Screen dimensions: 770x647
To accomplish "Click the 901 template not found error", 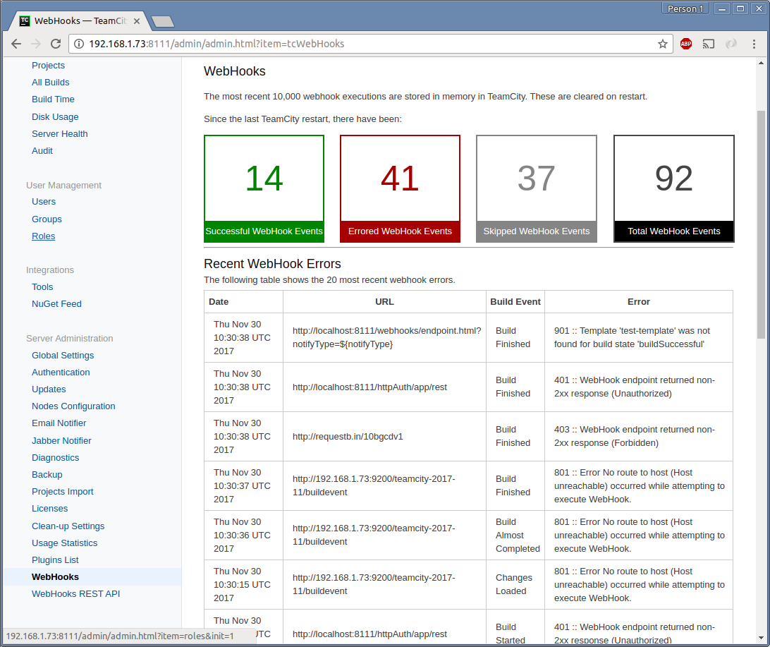I will click(632, 337).
